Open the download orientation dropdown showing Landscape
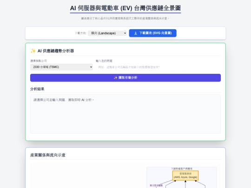The image size is (251, 188). point(107,33)
